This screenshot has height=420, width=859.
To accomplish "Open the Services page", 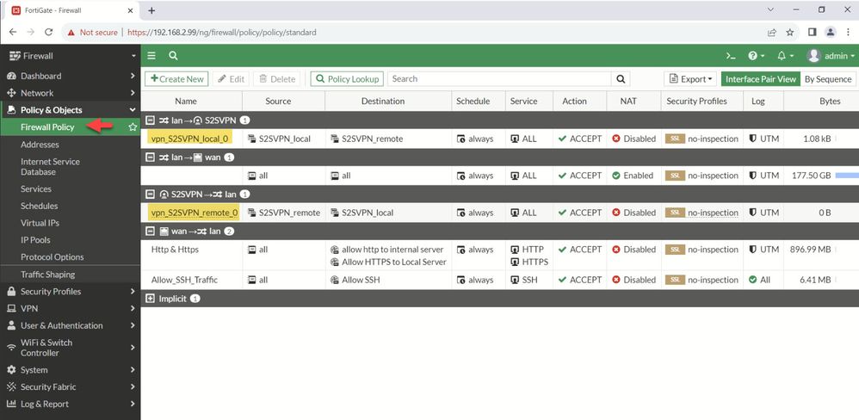I will (36, 189).
